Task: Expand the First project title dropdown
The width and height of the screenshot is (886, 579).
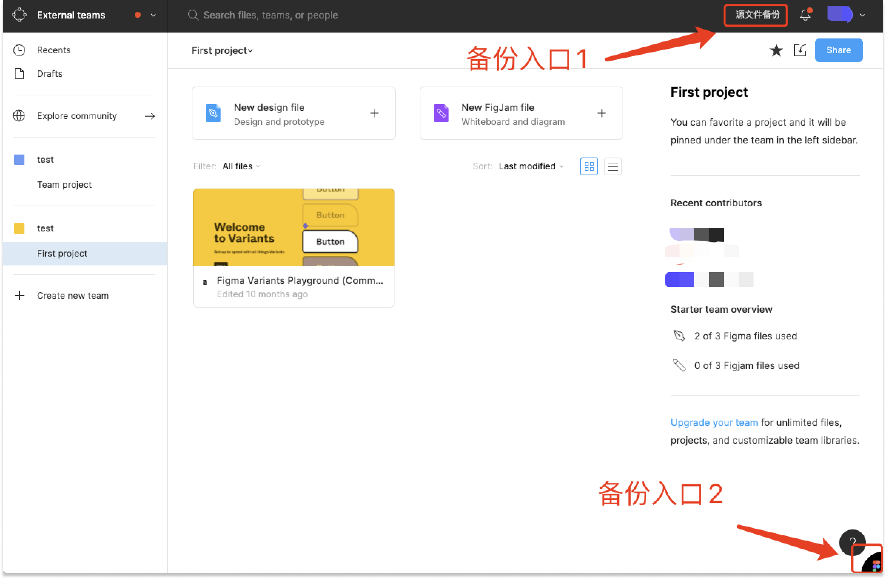Action: click(222, 51)
